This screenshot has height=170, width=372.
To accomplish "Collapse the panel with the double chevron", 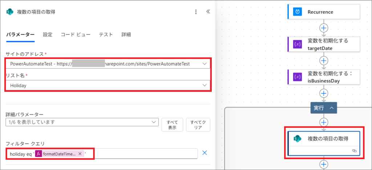I will point(208,12).
